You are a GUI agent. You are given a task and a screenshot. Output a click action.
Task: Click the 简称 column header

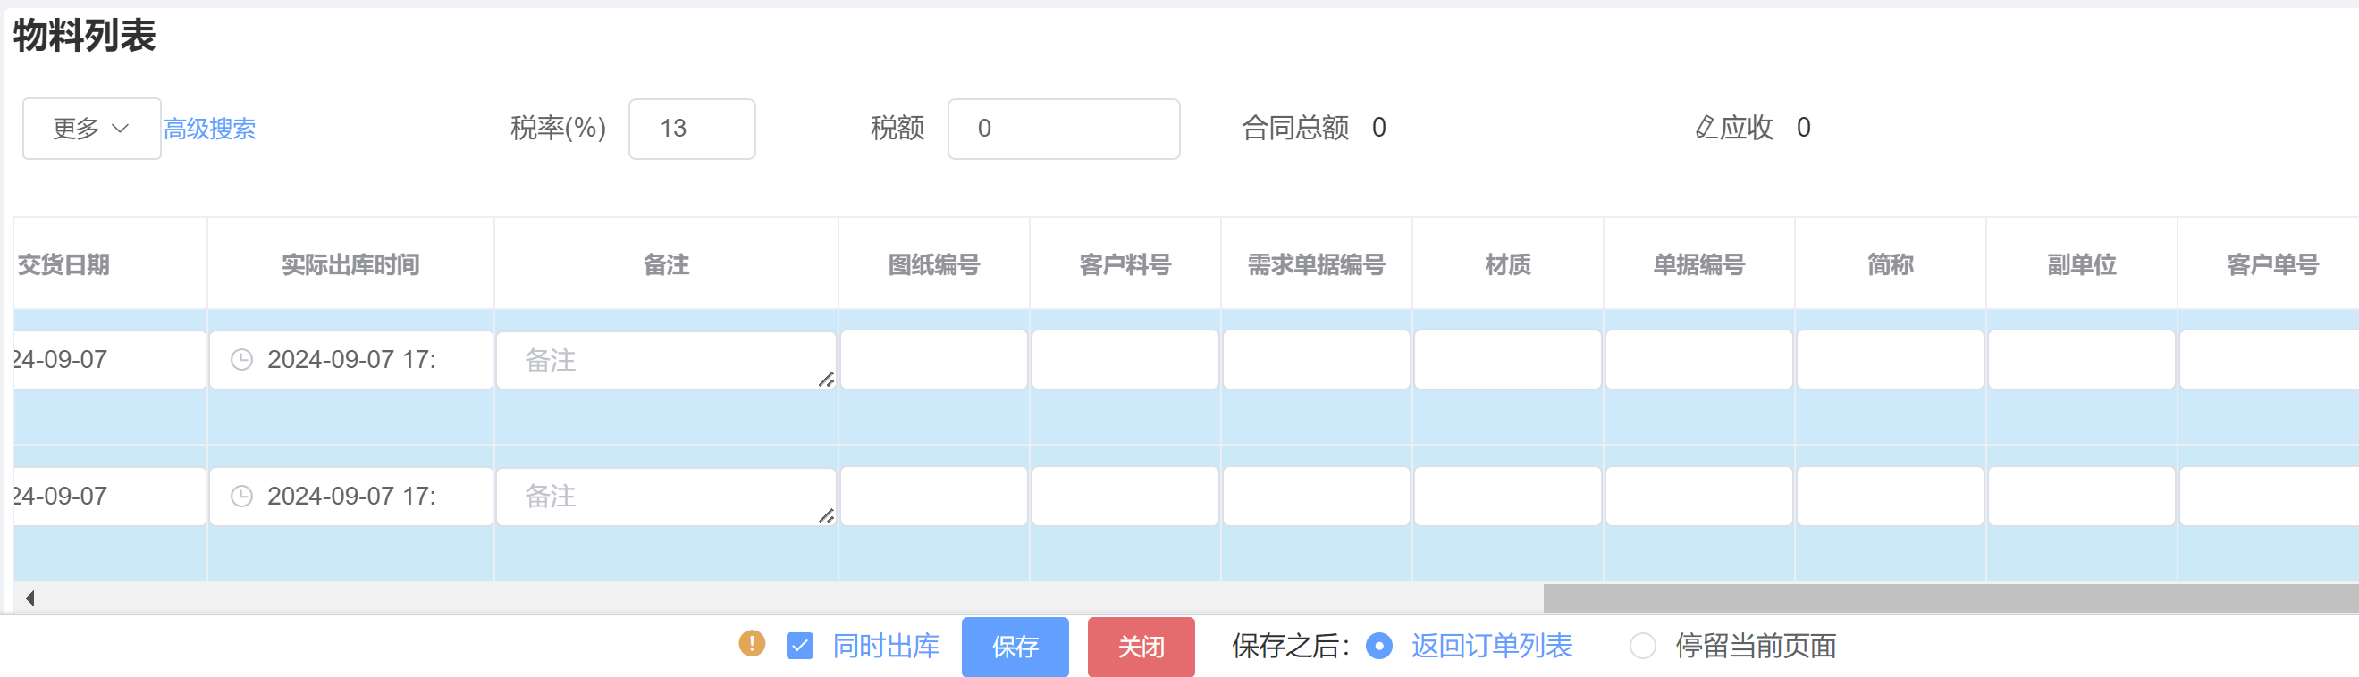click(x=1891, y=264)
